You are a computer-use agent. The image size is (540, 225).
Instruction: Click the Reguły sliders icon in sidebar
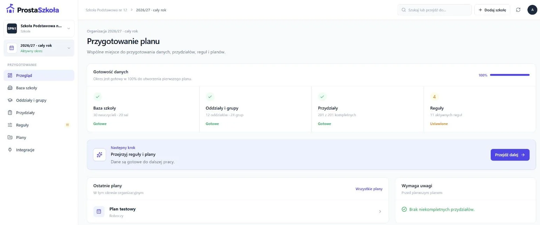(x=10, y=125)
